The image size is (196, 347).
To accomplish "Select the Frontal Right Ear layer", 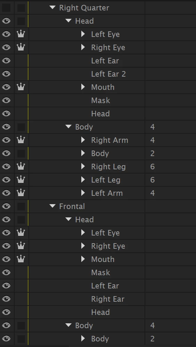I will (108, 299).
